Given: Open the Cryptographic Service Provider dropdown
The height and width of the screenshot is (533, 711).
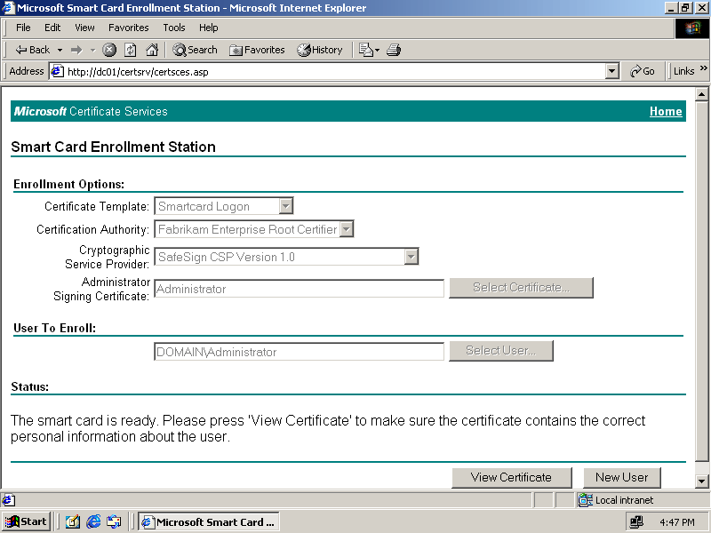Looking at the screenshot, I should click(x=411, y=257).
